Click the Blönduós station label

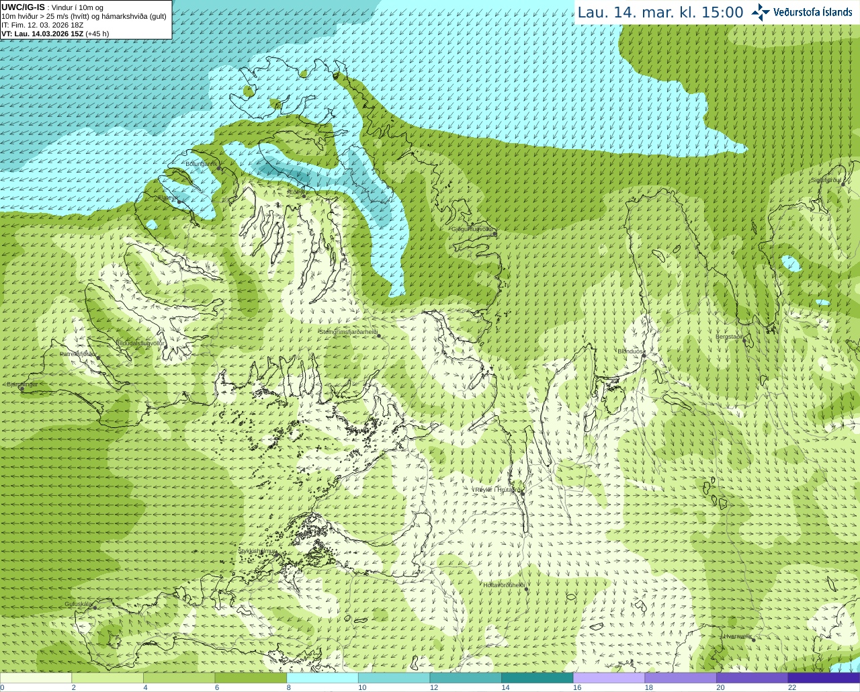(630, 351)
